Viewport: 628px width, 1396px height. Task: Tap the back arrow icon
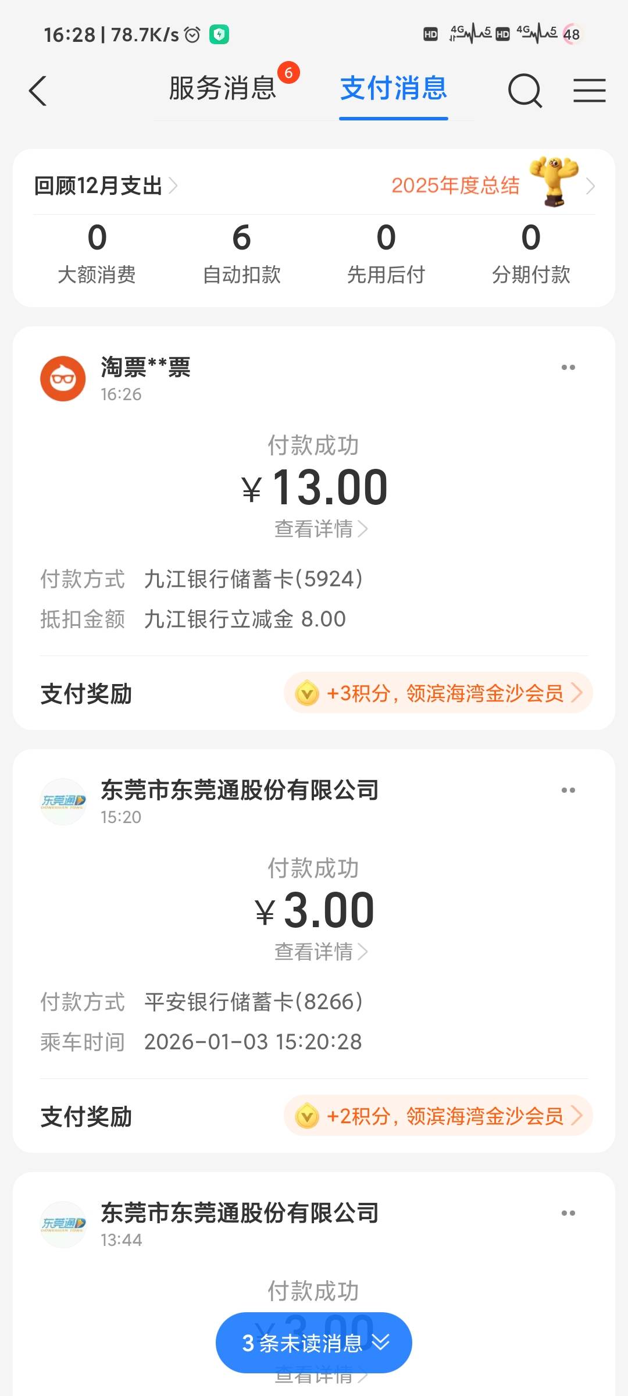click(x=38, y=91)
